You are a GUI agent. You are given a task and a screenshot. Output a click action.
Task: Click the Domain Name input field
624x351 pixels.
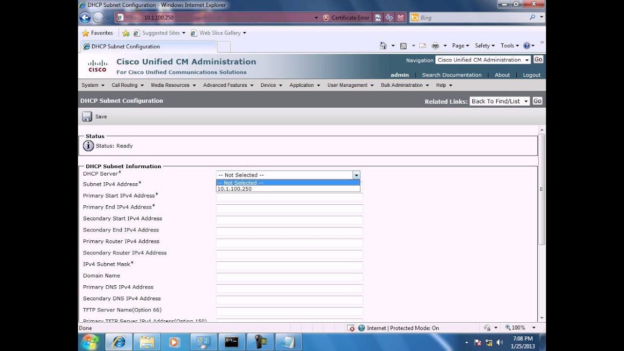290,277
